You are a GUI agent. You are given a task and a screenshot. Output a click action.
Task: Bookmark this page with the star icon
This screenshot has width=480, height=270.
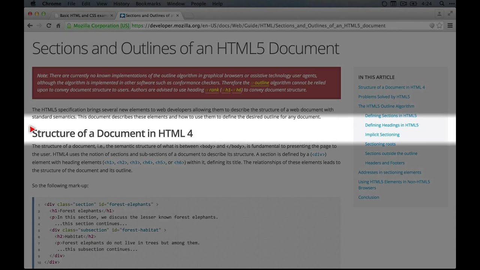[439, 25]
